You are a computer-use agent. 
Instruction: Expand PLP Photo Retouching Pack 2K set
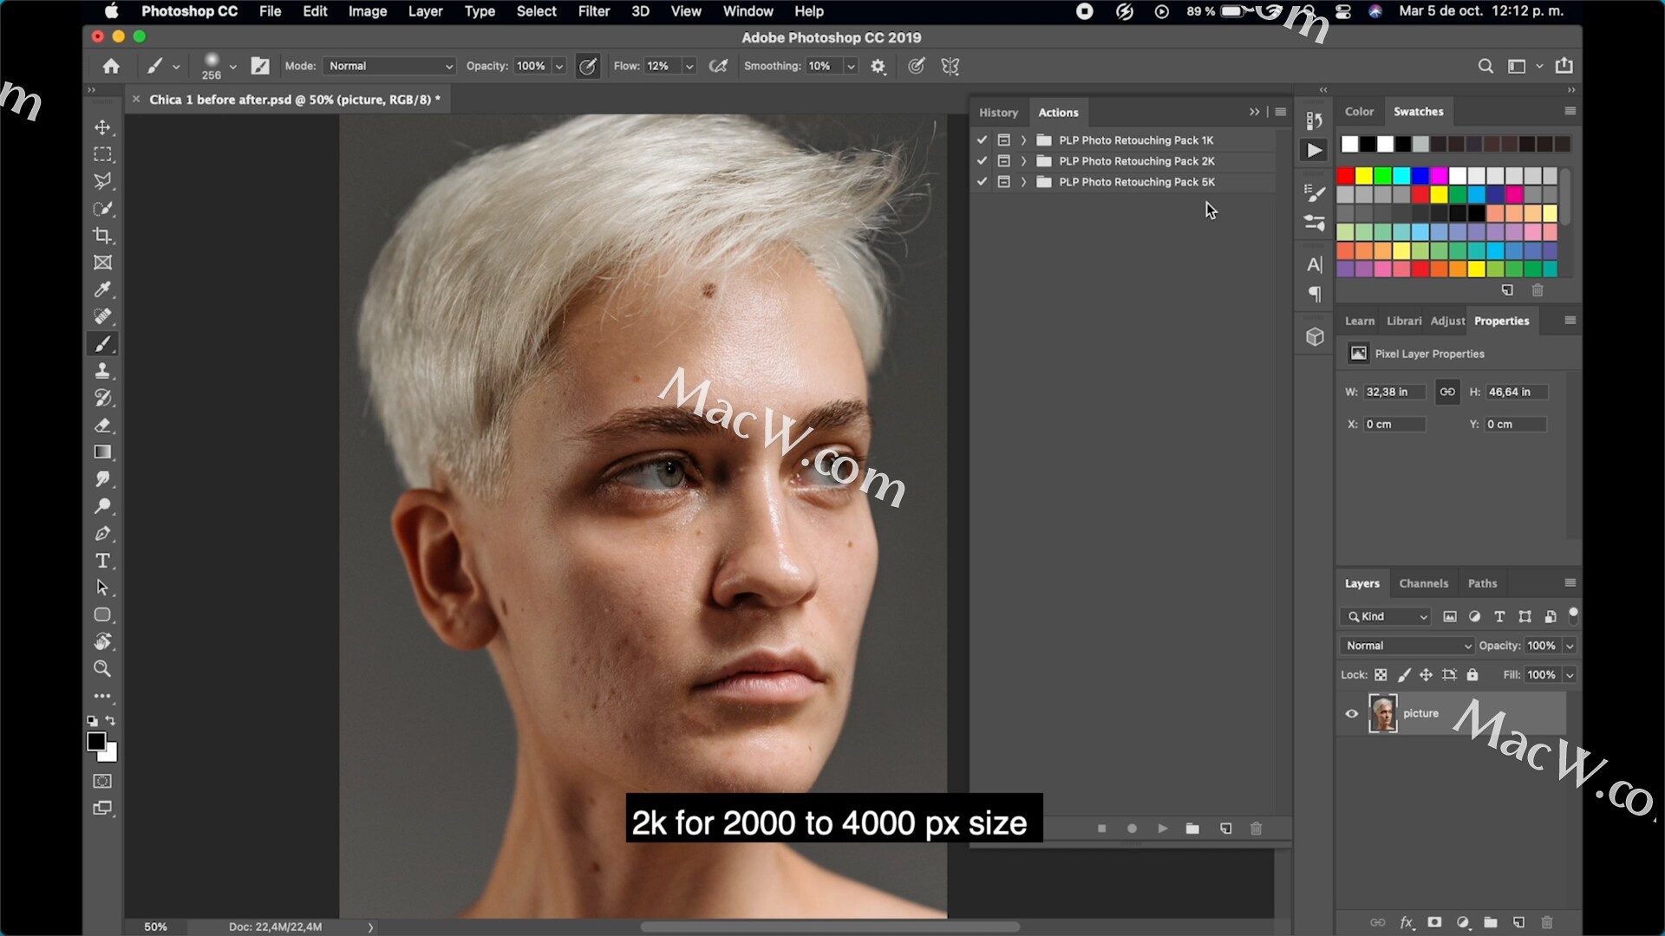coord(1023,161)
